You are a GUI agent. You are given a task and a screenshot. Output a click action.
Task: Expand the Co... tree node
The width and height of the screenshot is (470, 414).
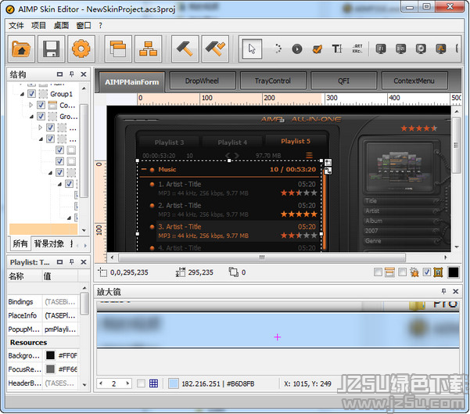(x=30, y=105)
